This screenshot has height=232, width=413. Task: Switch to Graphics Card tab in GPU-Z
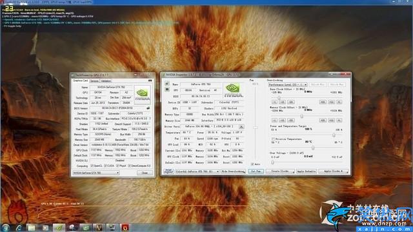[80, 81]
